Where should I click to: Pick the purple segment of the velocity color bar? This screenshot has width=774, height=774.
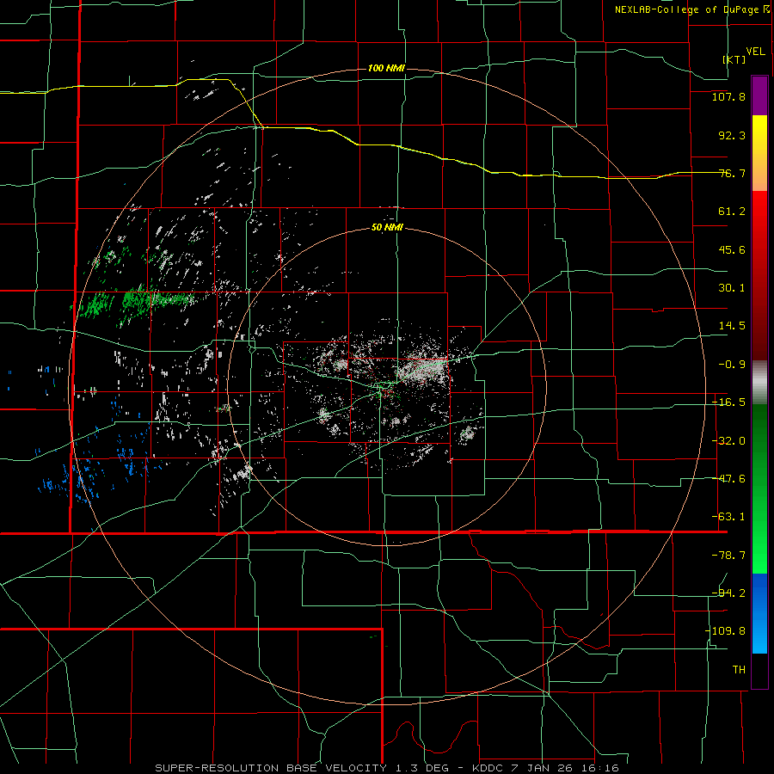pos(759,95)
